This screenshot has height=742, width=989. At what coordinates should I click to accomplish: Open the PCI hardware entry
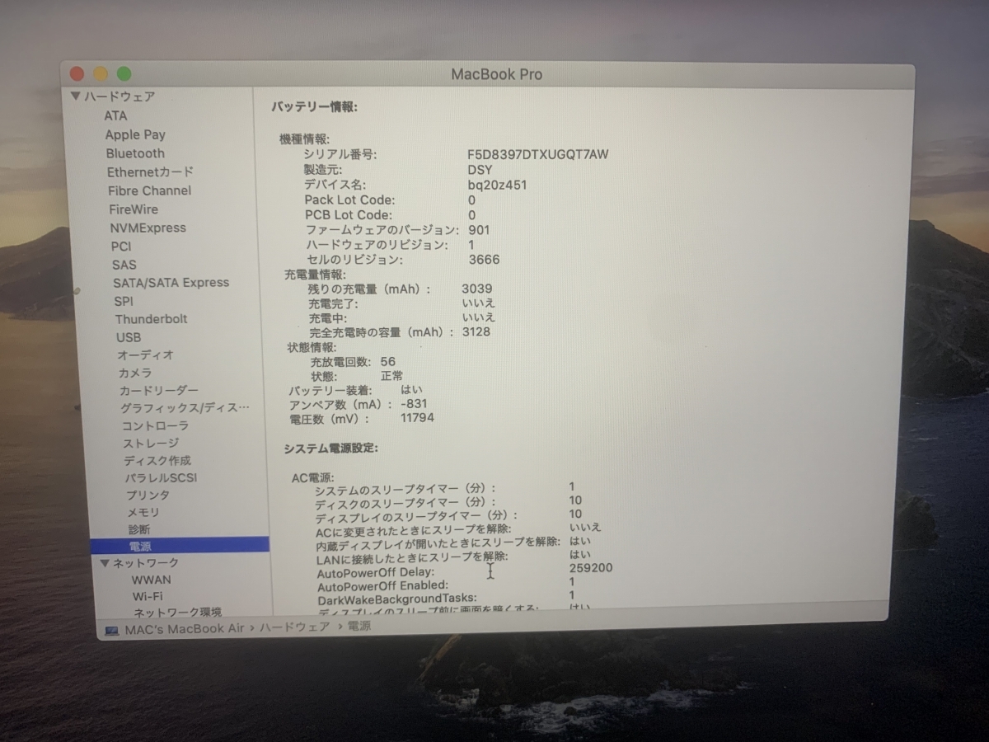pyautogui.click(x=121, y=246)
